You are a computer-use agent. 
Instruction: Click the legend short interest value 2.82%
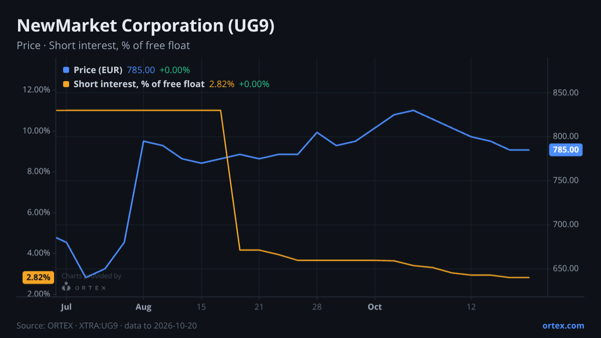tap(222, 84)
